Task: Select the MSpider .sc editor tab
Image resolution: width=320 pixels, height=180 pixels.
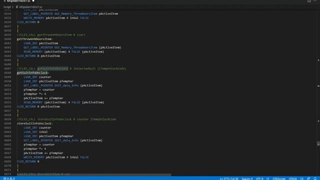Action: pyautogui.click(x=18, y=1)
